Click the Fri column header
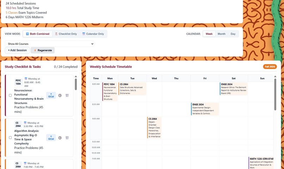The width and height of the screenshot is (284, 169). pos(205,79)
